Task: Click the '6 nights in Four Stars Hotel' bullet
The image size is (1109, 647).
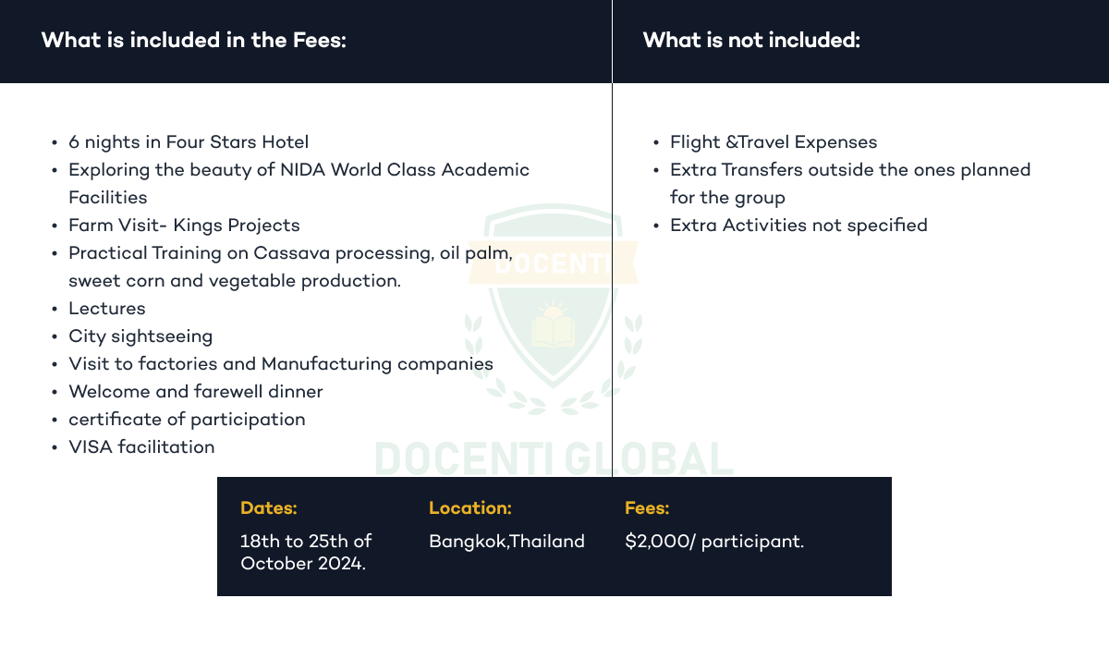Action: coord(189,142)
